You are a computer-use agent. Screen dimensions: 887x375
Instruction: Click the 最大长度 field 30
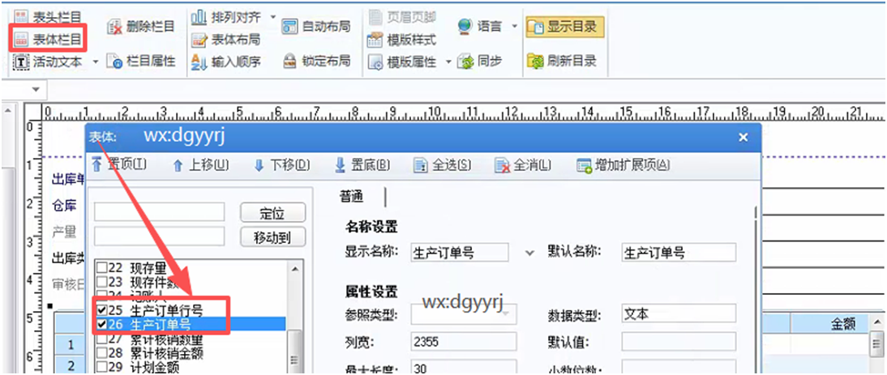tap(463, 368)
